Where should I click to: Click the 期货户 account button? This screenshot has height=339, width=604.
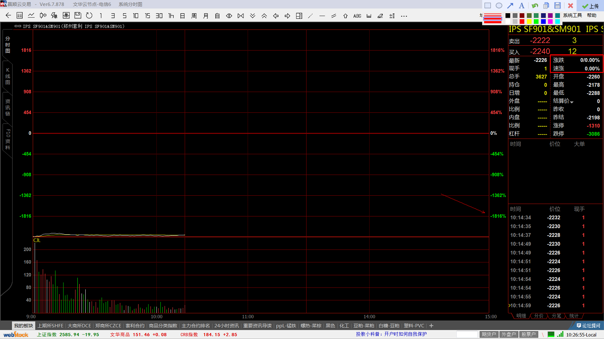coord(489,334)
